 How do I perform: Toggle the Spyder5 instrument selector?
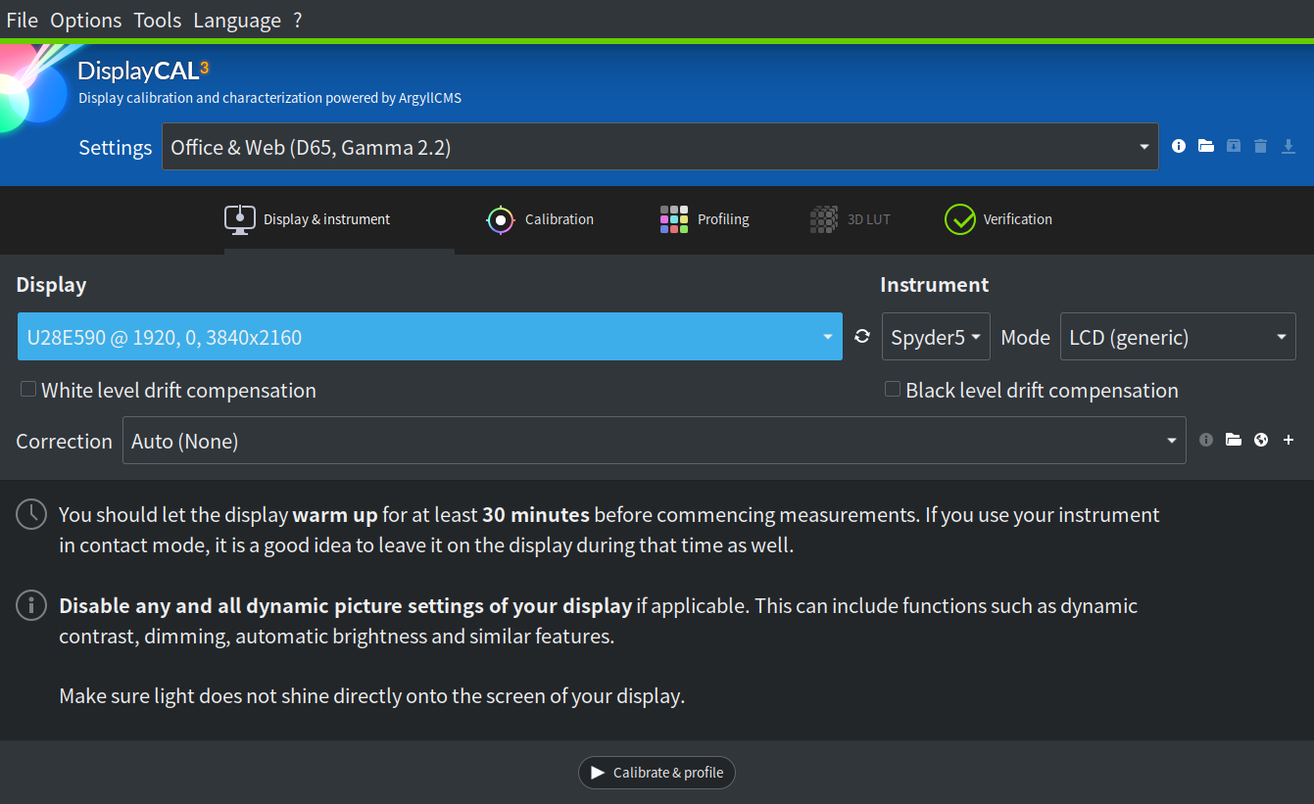point(935,336)
